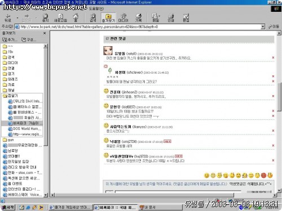
Task: Click the Start (시작) button
Action: pos(8,207)
